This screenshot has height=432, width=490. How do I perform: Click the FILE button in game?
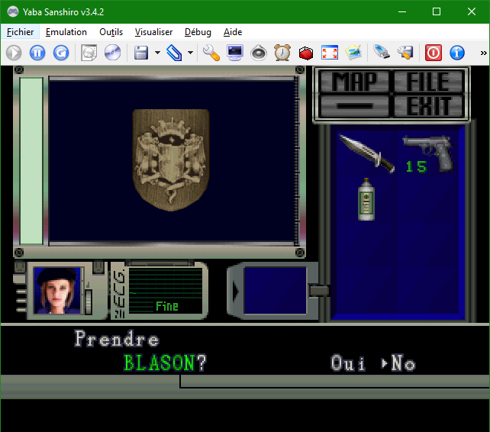(x=428, y=81)
